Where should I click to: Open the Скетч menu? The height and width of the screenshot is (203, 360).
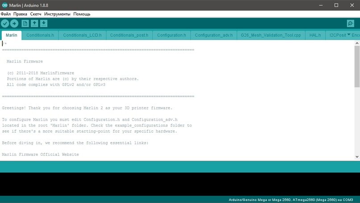tap(36, 14)
